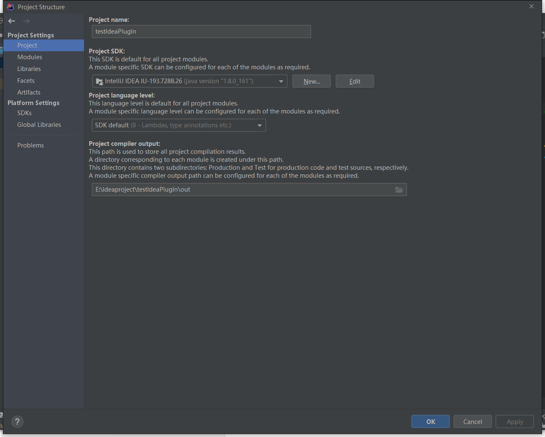Click Edit SDK button

[355, 82]
